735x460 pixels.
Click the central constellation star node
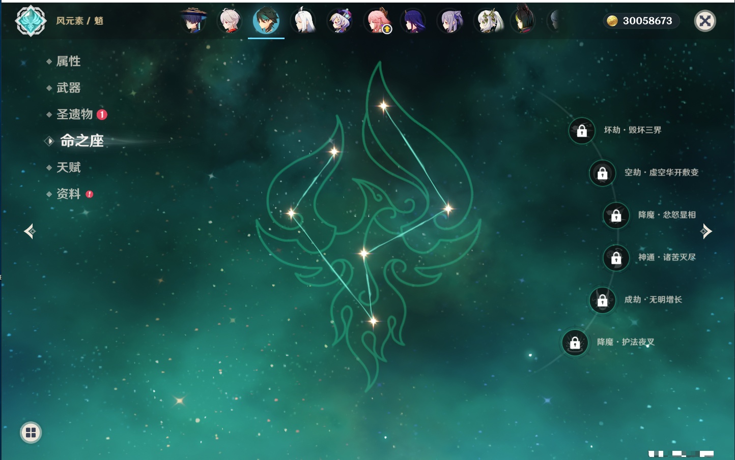pyautogui.click(x=364, y=253)
